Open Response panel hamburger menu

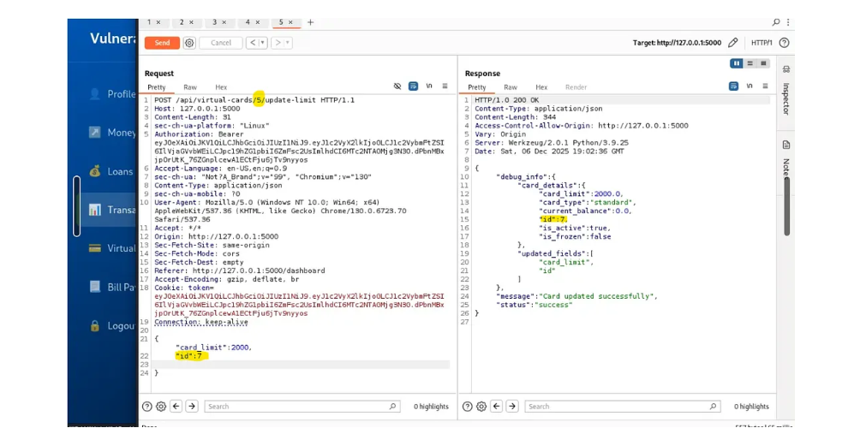[765, 86]
